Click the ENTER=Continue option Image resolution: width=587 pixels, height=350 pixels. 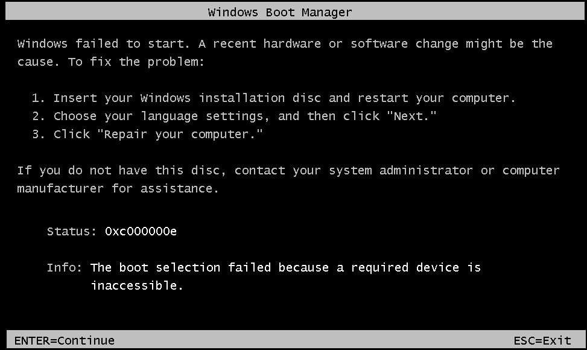pos(64,341)
